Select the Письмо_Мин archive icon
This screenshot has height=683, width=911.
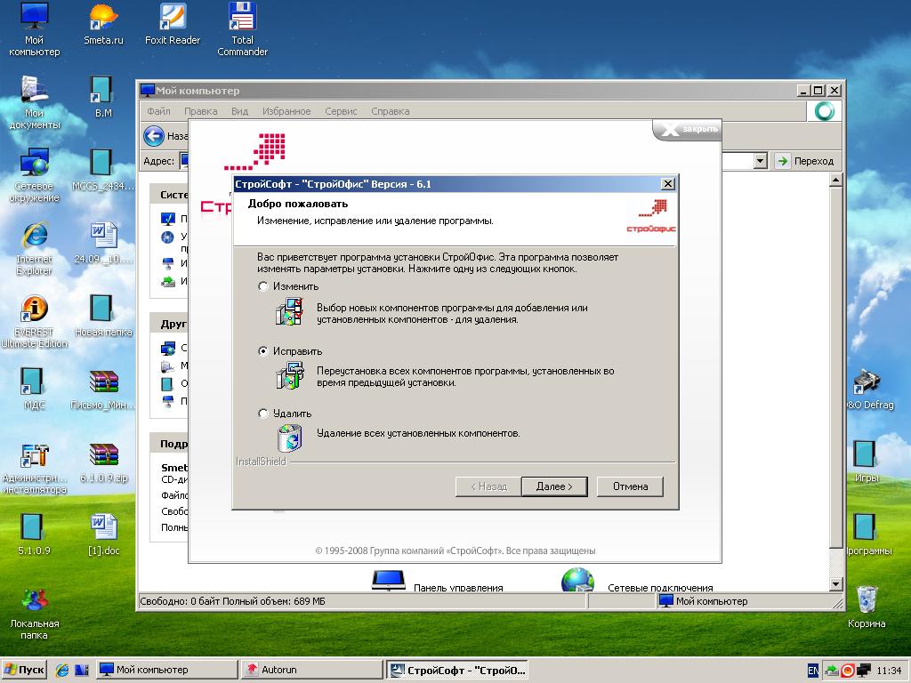[x=103, y=390]
